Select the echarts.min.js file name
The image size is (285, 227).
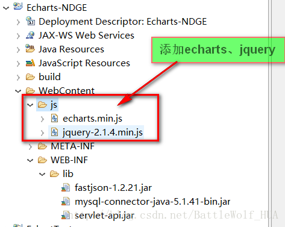coord(92,119)
